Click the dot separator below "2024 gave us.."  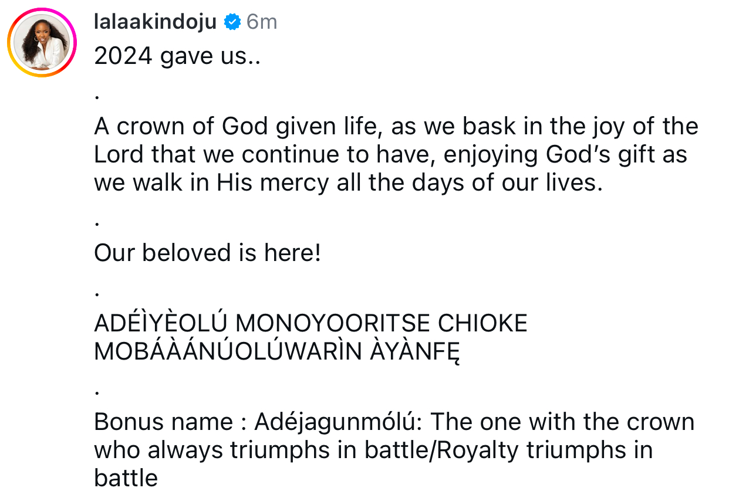coord(97,94)
